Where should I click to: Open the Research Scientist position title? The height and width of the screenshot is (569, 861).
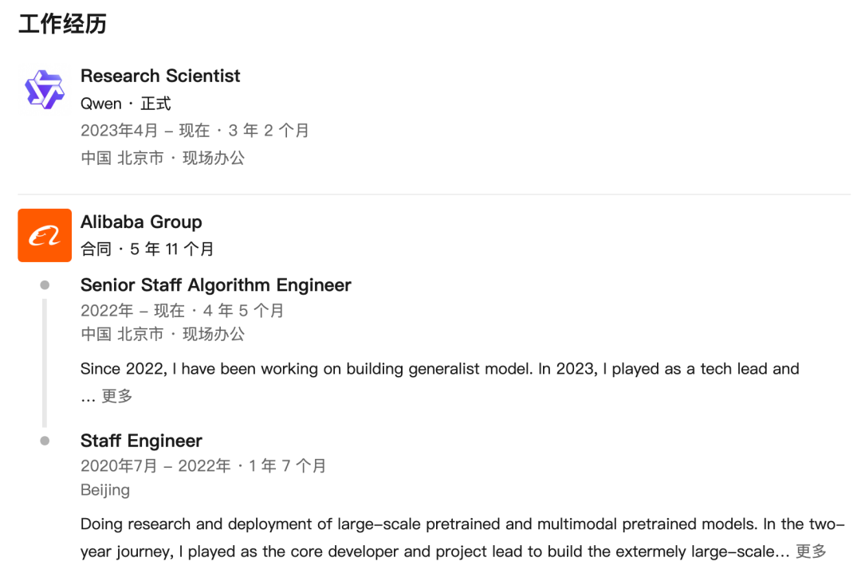pos(160,76)
